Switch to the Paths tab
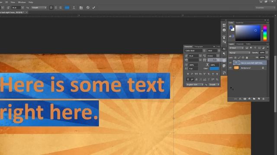Image resolution: width=277 pixels, height=155 pixels. pos(248,44)
